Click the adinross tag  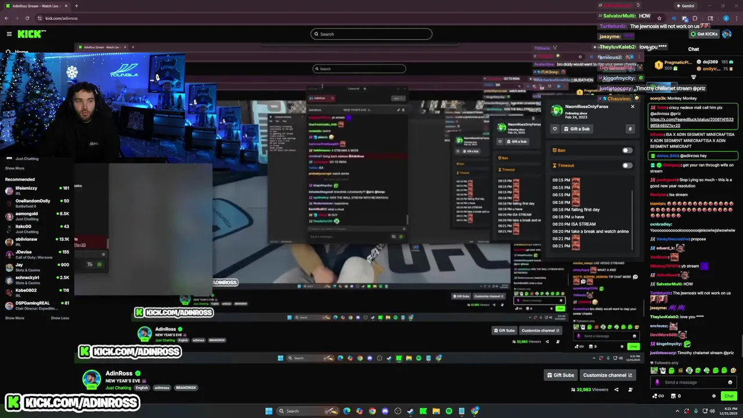pyautogui.click(x=162, y=388)
